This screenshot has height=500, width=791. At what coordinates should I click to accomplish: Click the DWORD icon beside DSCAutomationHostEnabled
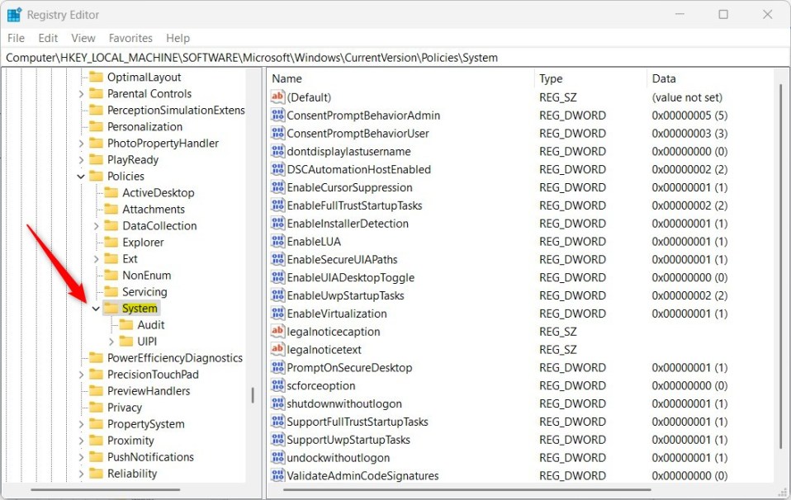point(278,169)
